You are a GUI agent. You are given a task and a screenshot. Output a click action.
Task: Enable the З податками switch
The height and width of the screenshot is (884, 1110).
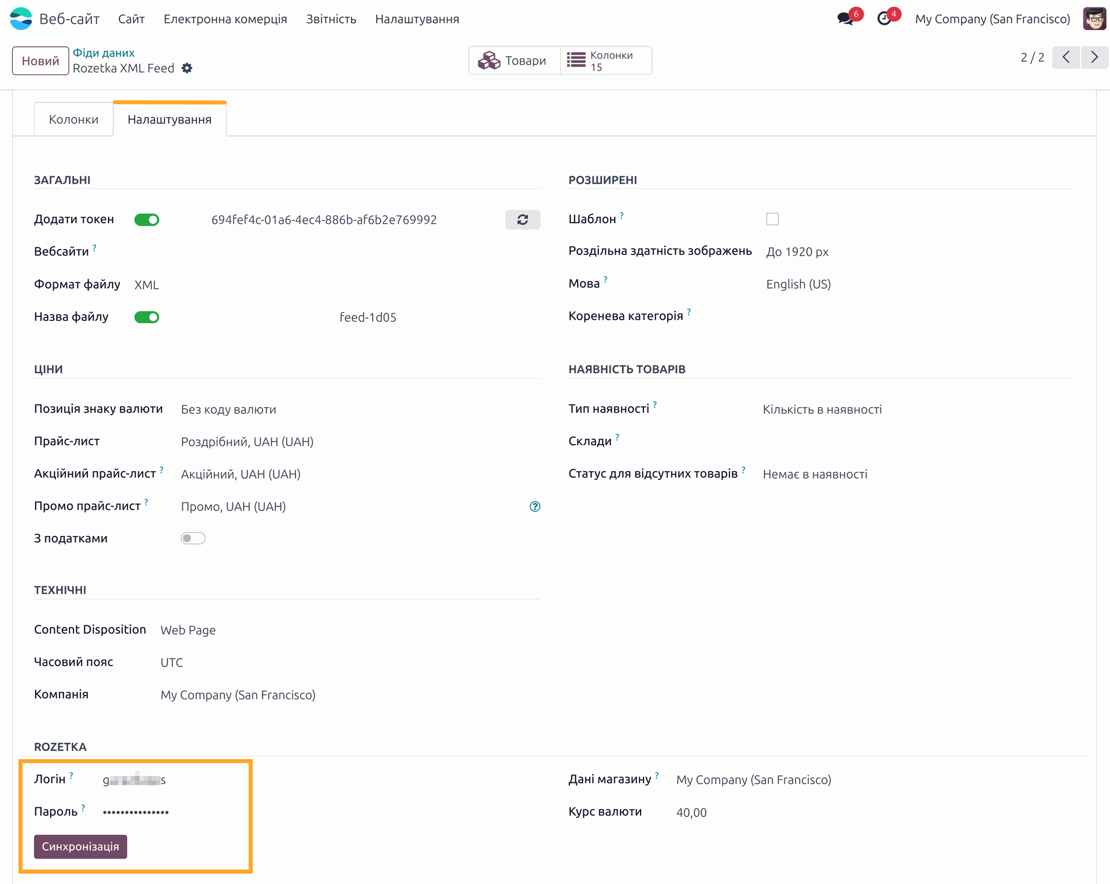[x=193, y=538]
